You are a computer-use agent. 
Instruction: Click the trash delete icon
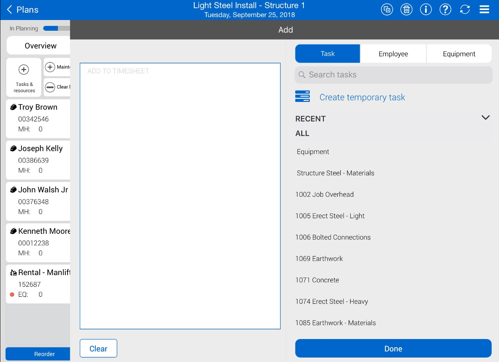[x=406, y=9]
